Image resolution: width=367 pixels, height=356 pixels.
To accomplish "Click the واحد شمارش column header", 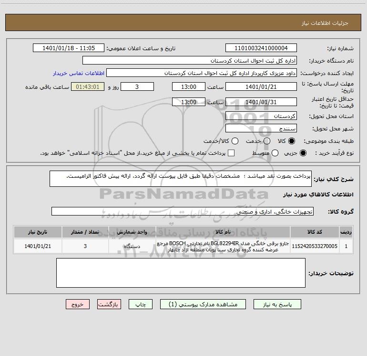I will coord(132,232).
